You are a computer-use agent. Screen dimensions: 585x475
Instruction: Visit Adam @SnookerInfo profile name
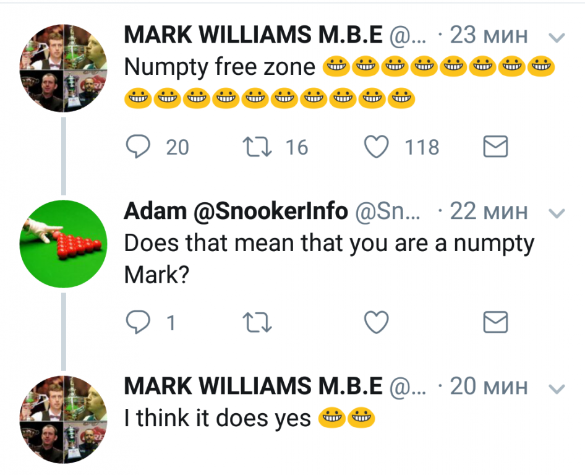[236, 212]
